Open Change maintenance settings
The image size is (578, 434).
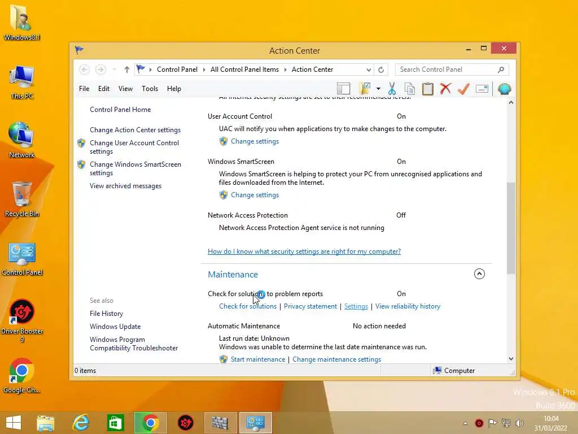click(x=336, y=359)
